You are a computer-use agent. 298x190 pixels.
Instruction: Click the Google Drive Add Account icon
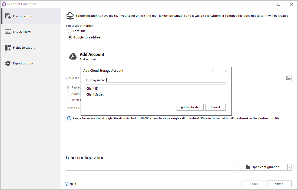pos(72,56)
